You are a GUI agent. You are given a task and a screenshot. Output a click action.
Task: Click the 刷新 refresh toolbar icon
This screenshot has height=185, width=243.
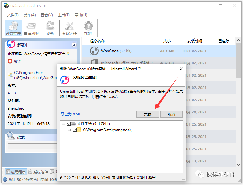pyautogui.click(x=50, y=28)
